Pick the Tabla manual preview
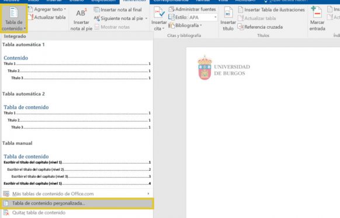This screenshot has width=340, height=218. [77, 169]
